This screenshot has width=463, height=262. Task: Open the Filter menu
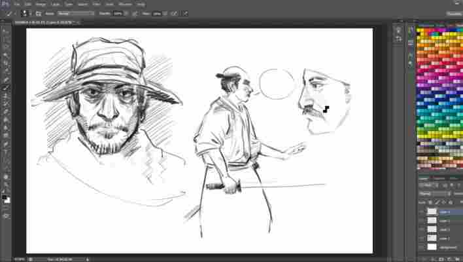tap(97, 4)
